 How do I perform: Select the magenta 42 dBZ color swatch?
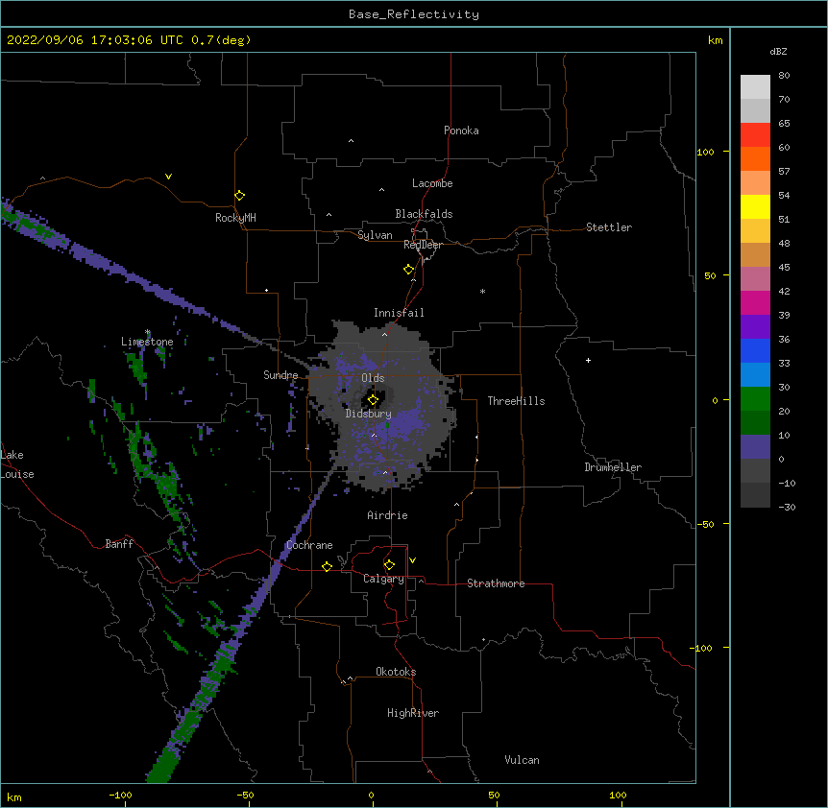tap(755, 302)
